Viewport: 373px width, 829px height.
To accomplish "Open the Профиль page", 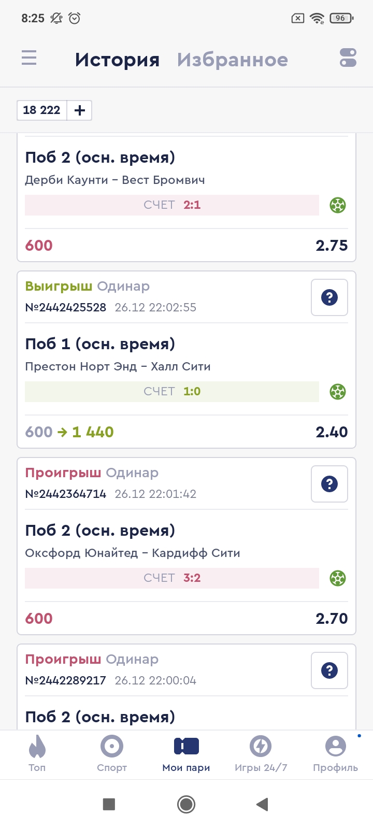I will pos(335,753).
